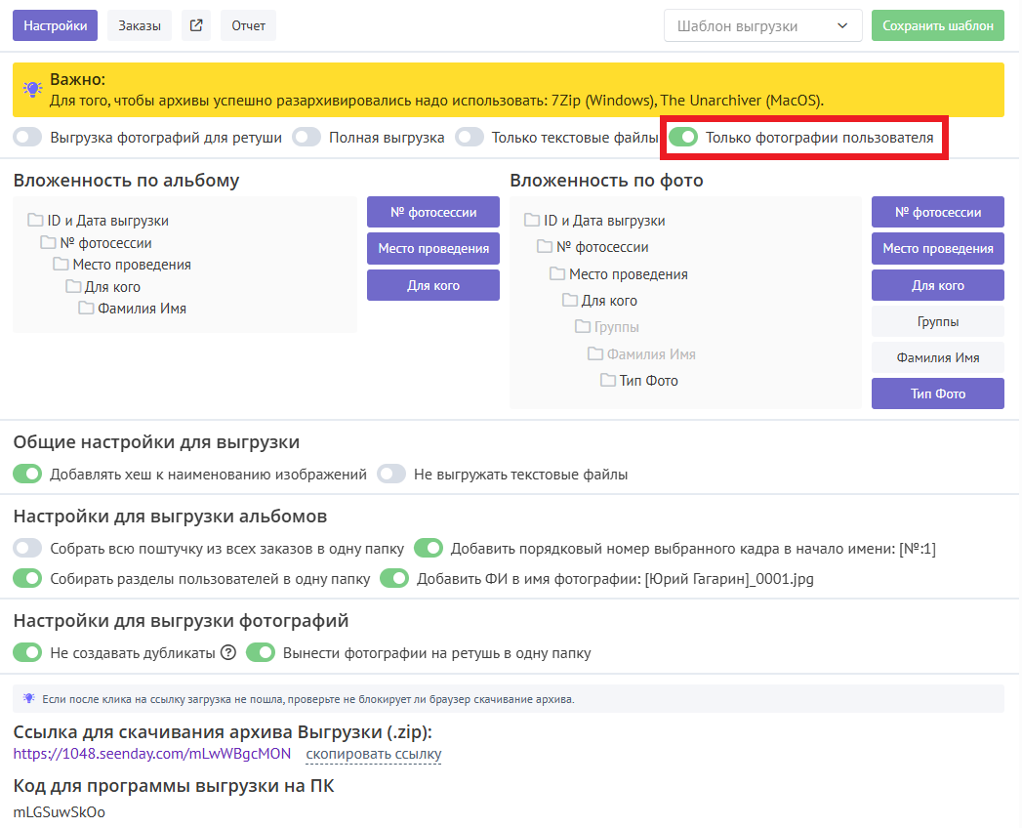Image resolution: width=1022 pixels, height=828 pixels.
Task: Switch to the Заказы tab
Action: [x=140, y=26]
